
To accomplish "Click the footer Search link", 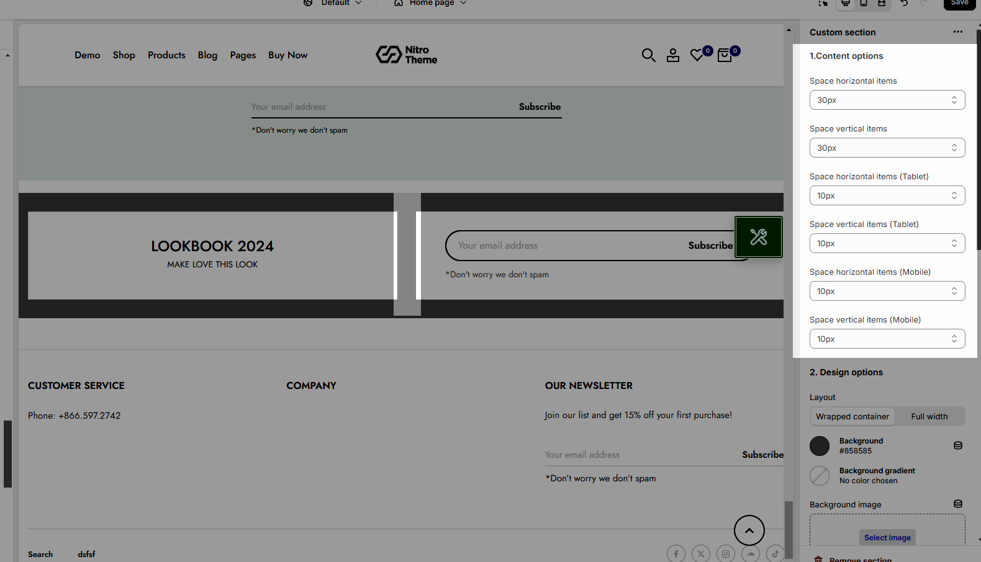I will pyautogui.click(x=40, y=555).
